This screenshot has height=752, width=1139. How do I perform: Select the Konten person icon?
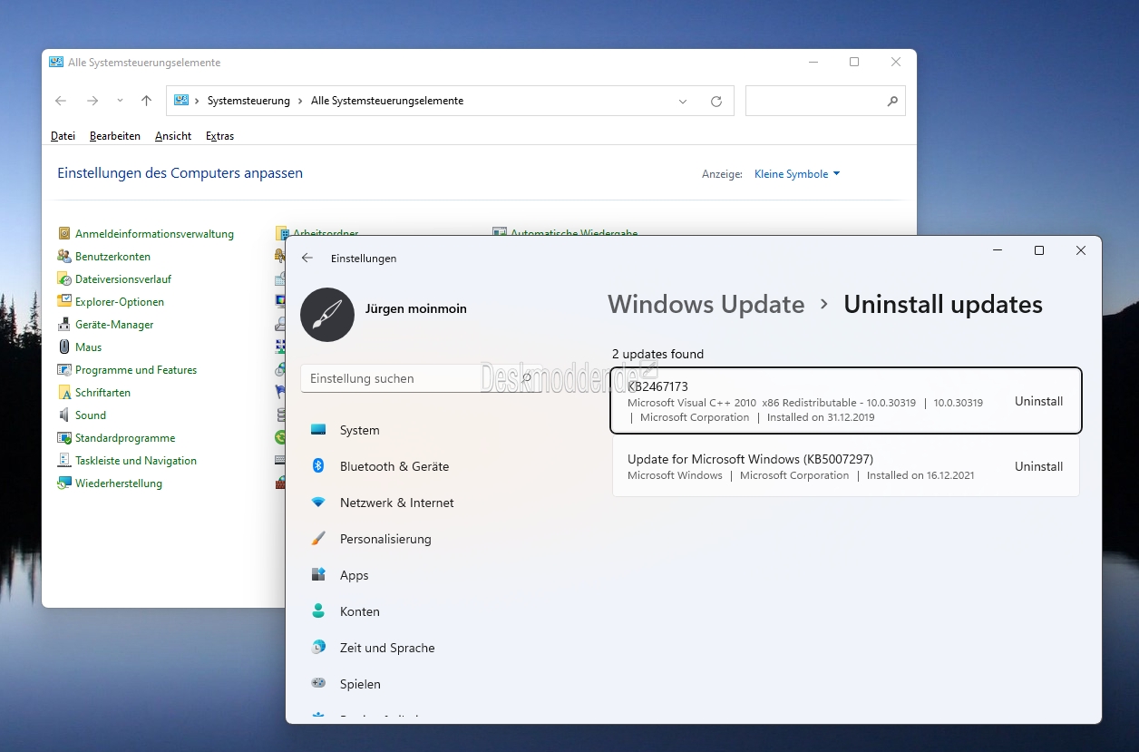(318, 611)
